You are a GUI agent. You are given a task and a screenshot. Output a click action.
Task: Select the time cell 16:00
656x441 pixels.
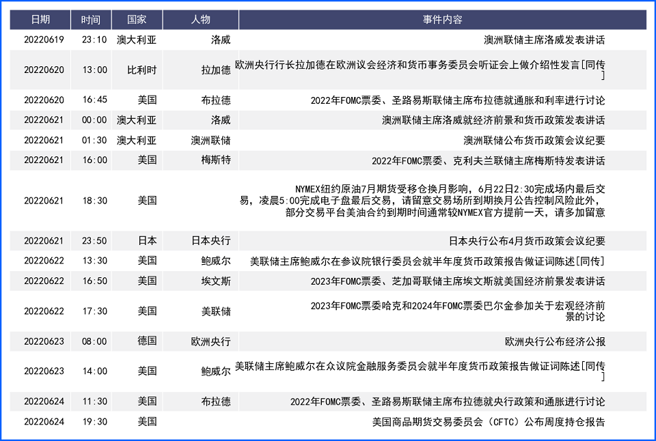point(94,160)
